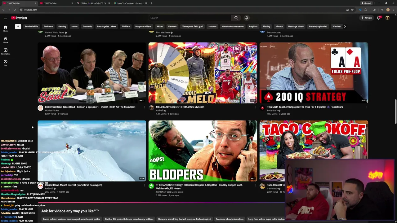Viewport: 397px width, 223px height.
Task: Filter by Los Angeles Lakers chip
Action: click(107, 27)
